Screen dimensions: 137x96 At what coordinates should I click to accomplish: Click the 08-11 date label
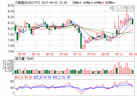point(119,54)
